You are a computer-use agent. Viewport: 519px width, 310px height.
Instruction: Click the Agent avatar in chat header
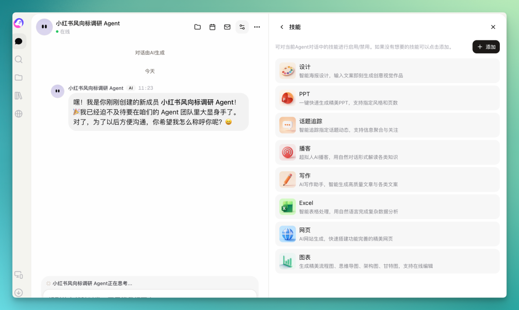(x=44, y=27)
